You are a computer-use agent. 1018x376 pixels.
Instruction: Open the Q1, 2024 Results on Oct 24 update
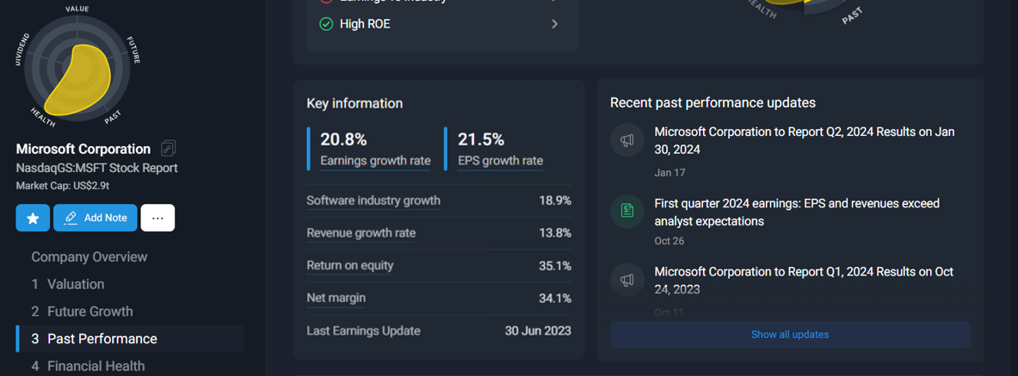[x=804, y=280]
